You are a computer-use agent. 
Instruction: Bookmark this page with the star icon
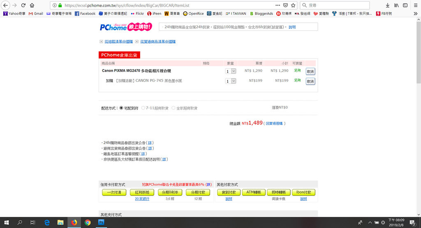pyautogui.click(x=293, y=5)
